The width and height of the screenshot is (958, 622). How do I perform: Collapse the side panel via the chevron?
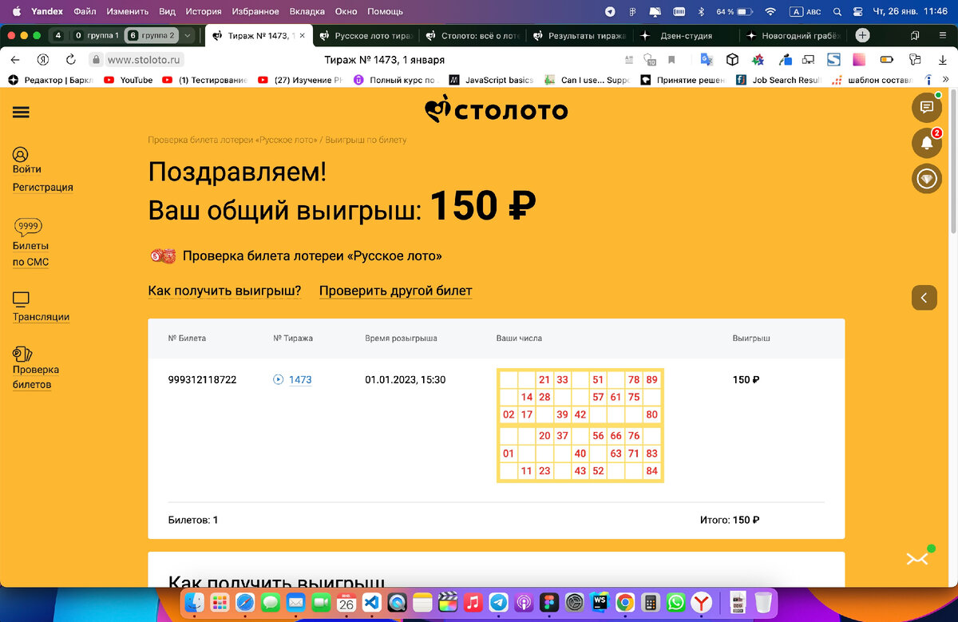pos(924,297)
